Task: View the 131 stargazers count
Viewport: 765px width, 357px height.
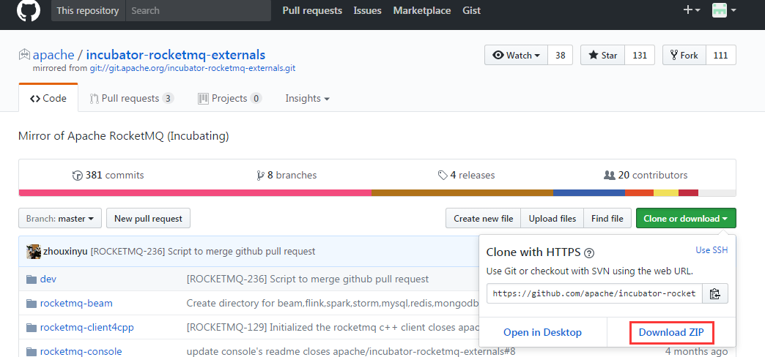Action: 640,55
